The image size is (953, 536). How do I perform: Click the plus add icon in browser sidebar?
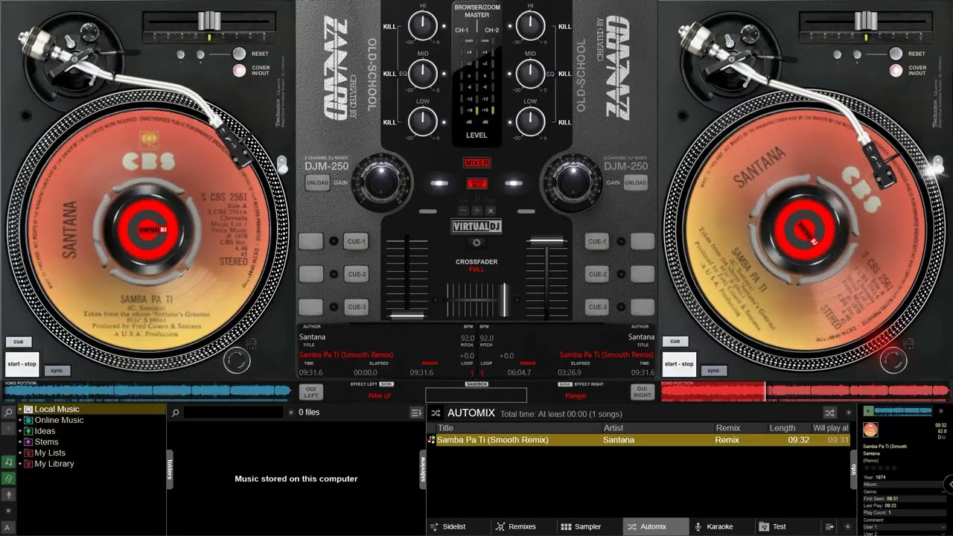pos(8,429)
